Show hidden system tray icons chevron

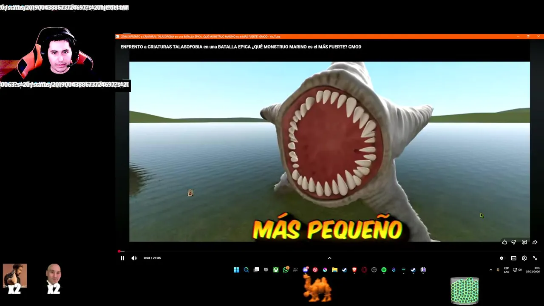click(x=491, y=270)
